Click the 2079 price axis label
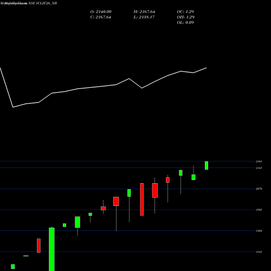Screen dimensions: 271x271 (259, 189)
